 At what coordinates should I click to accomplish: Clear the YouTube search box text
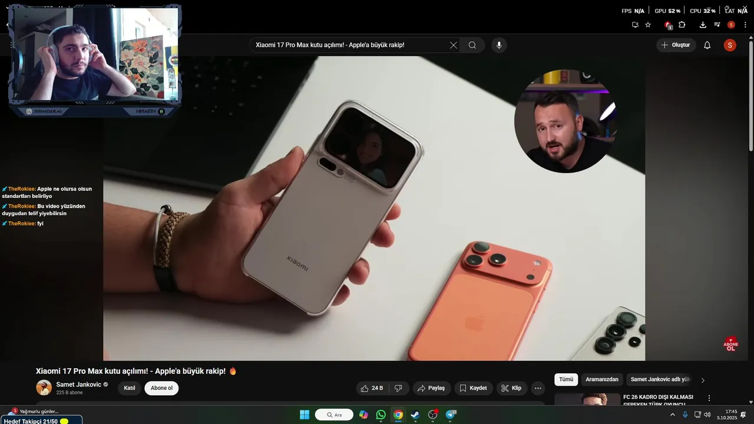point(453,45)
